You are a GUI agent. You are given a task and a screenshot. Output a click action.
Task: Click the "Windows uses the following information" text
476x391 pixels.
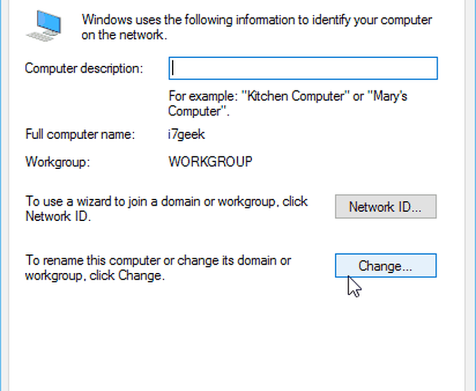[x=257, y=21]
